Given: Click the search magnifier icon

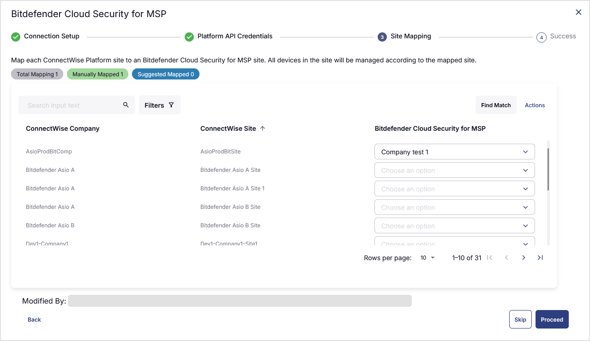Looking at the screenshot, I should tap(126, 105).
